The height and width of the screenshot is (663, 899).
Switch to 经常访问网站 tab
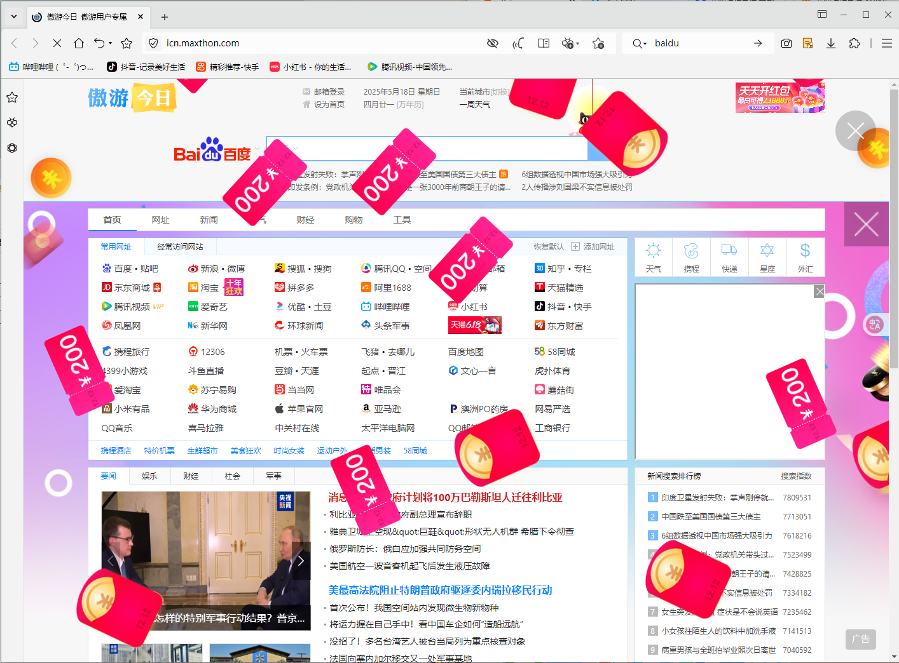click(180, 247)
